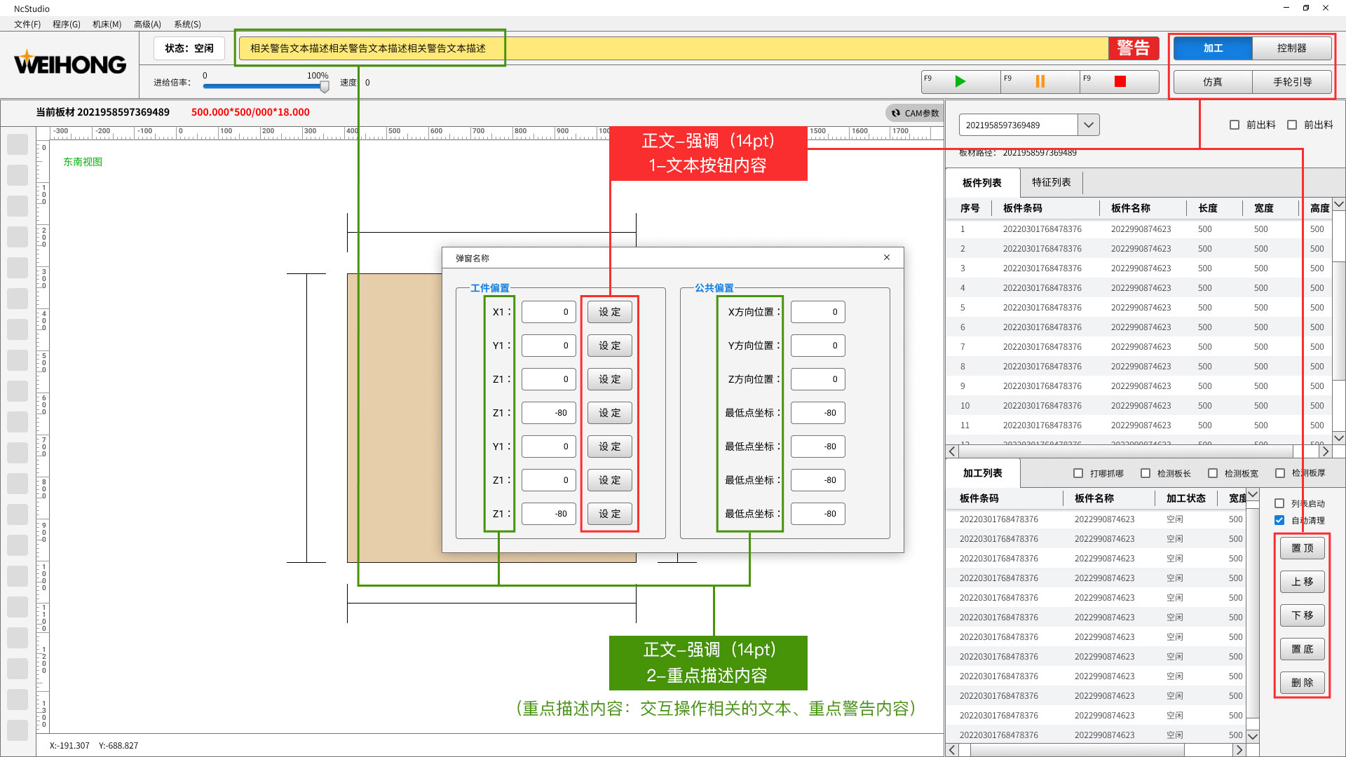This screenshot has width=1346, height=757.
Task: Click the 板件条码 header in 板件列表
Action: point(1022,208)
